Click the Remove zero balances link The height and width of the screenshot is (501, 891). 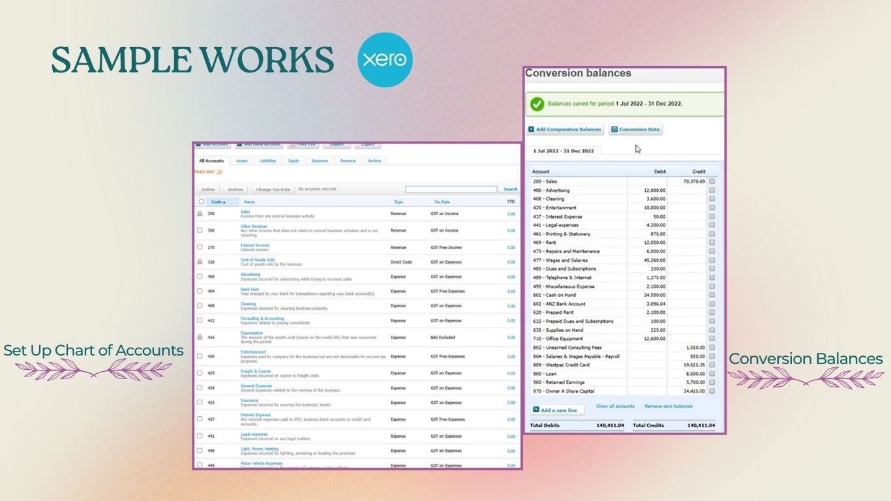coord(669,406)
